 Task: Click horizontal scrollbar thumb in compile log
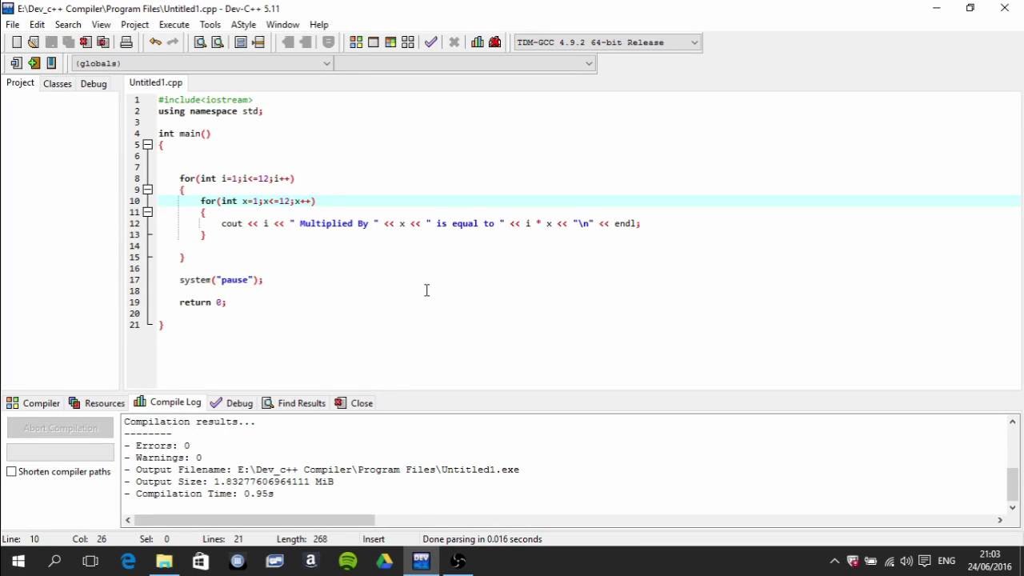(254, 520)
